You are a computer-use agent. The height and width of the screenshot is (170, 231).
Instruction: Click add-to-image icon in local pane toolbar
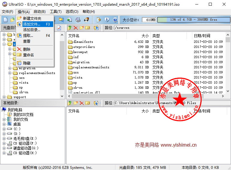coord(96,103)
